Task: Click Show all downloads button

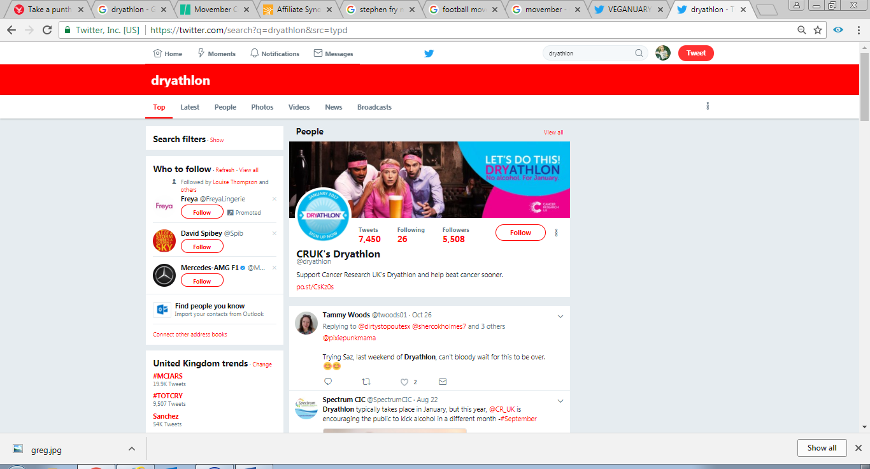Action: (822, 448)
